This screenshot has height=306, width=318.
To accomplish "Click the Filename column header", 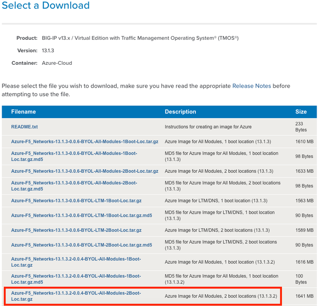I will pyautogui.click(x=23, y=112).
